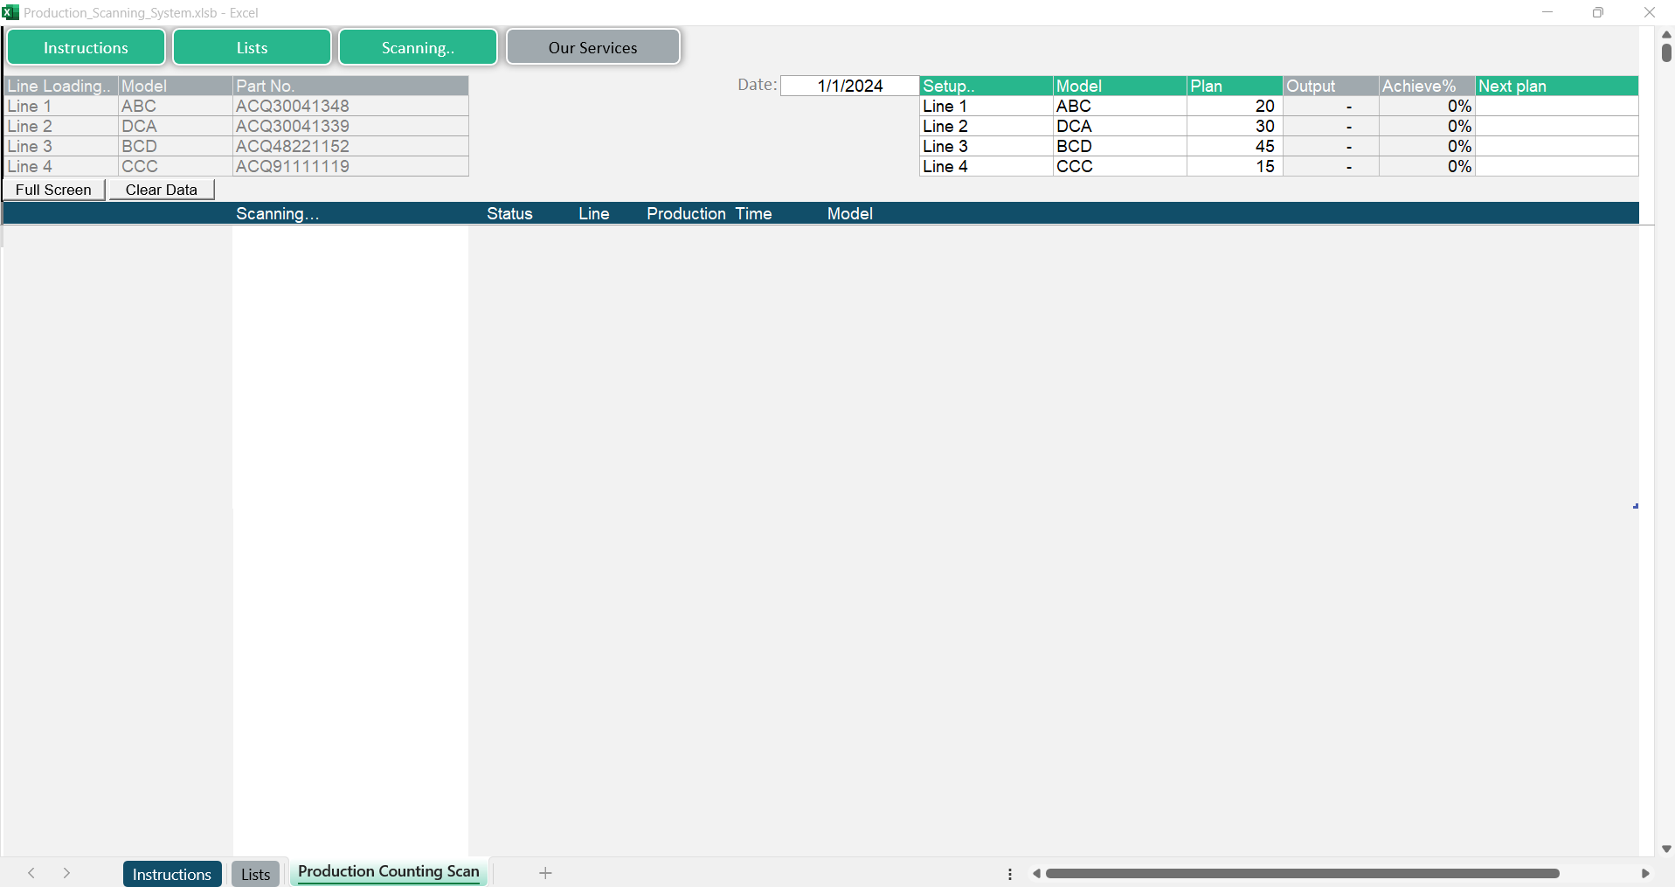Click the three-dot sheet tab options handle
Image resolution: width=1675 pixels, height=887 pixels.
pyautogui.click(x=1010, y=873)
